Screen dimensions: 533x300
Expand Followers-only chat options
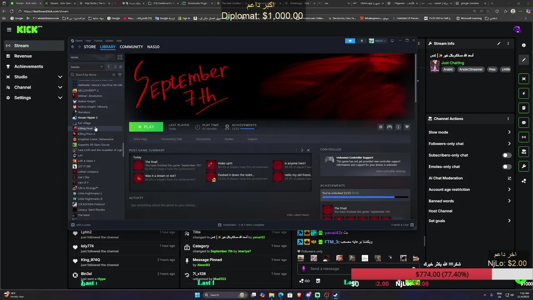509,144
